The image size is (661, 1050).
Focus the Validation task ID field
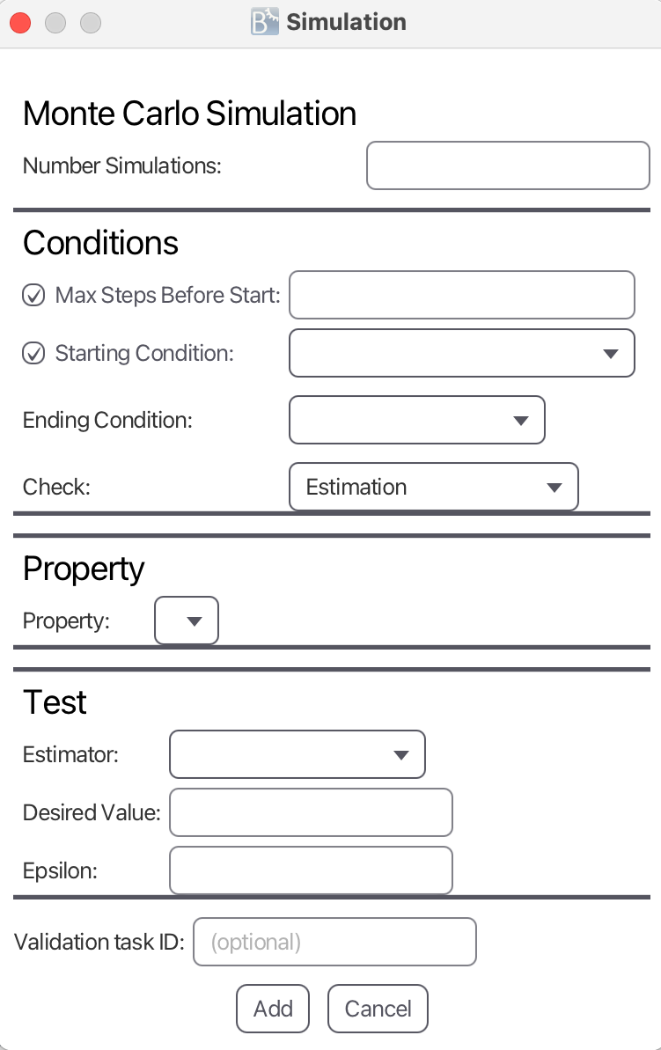click(334, 943)
